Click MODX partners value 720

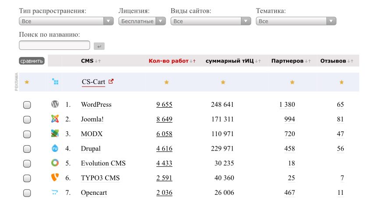pyautogui.click(x=290, y=134)
